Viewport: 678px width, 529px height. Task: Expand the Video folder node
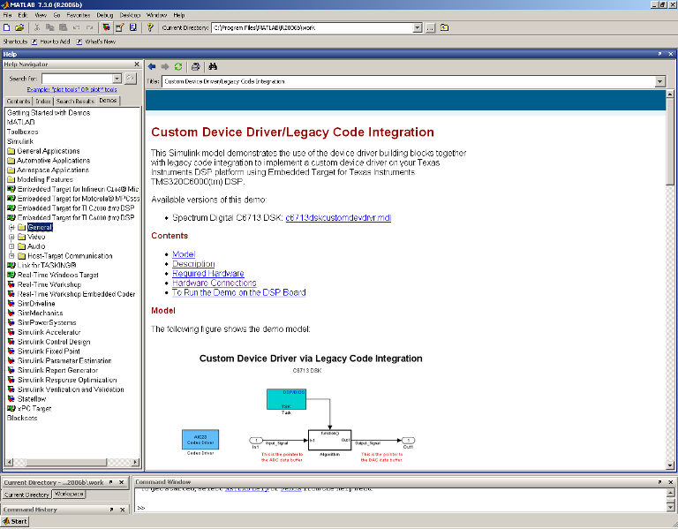[11, 237]
